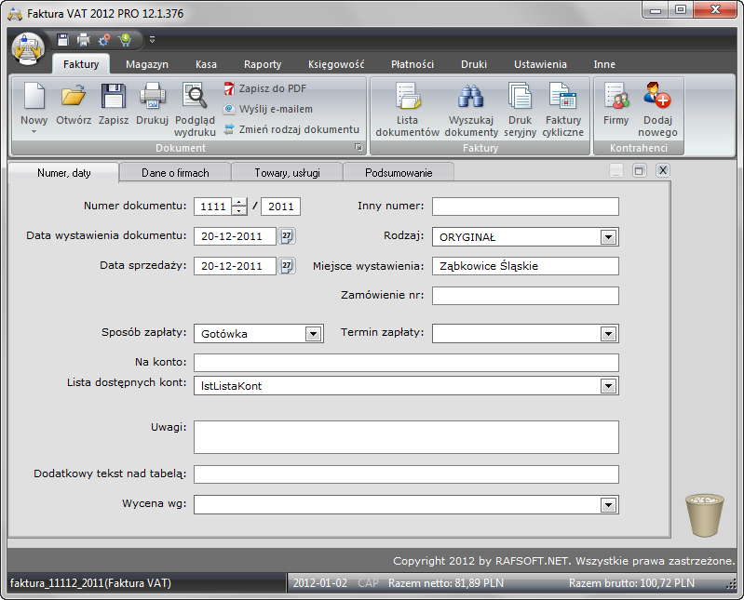Viewport: 744px width, 600px height.
Task: Switch to the Płatności ribbon tab
Action: coord(413,64)
